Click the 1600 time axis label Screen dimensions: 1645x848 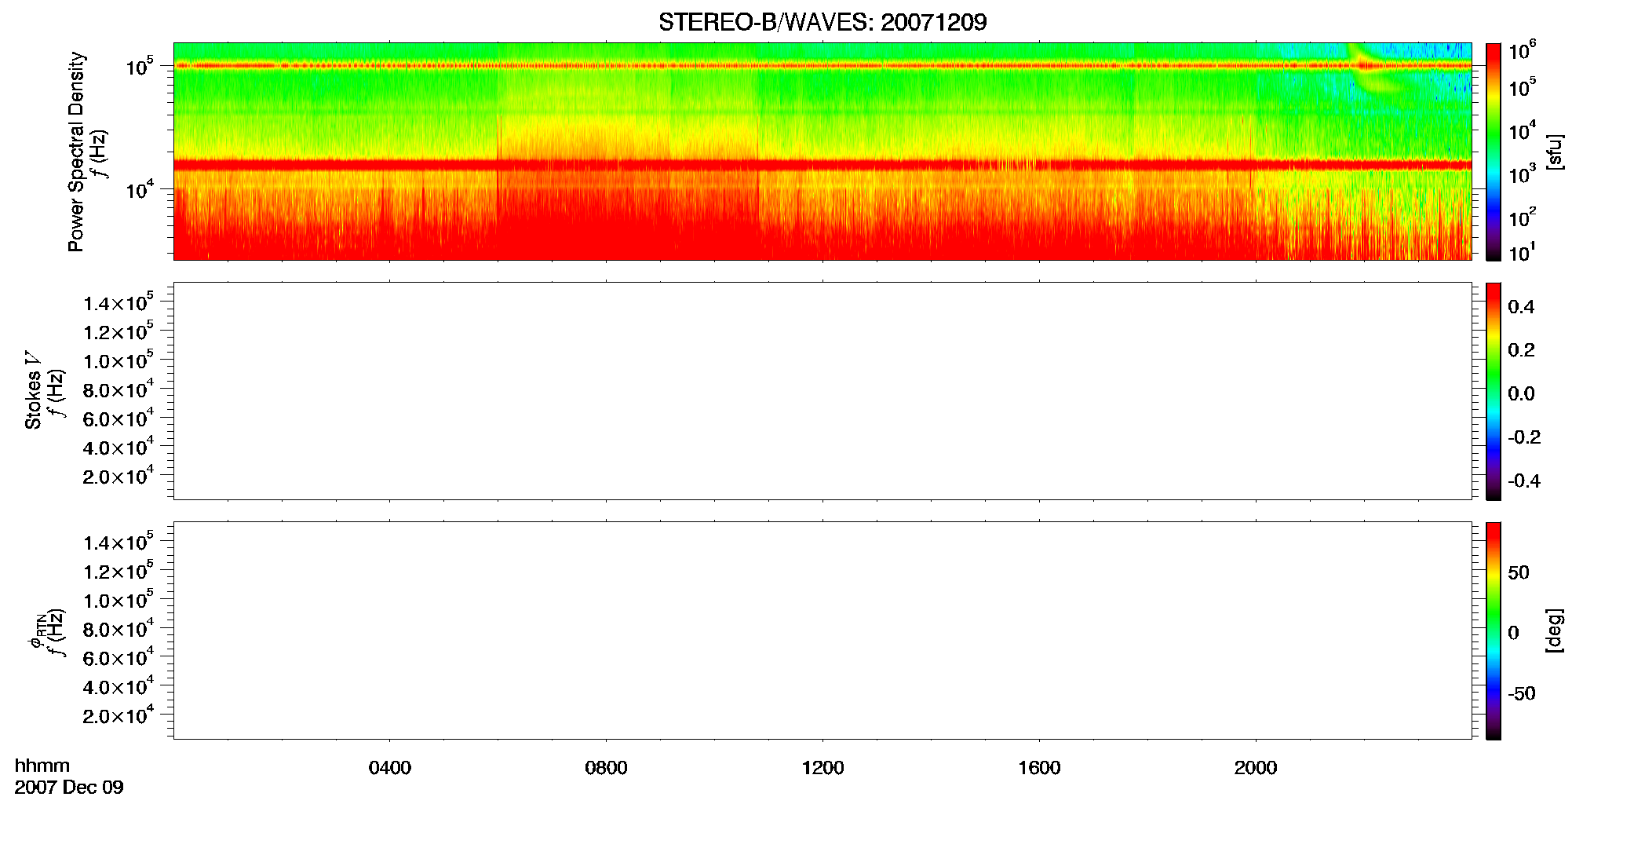pos(1039,768)
